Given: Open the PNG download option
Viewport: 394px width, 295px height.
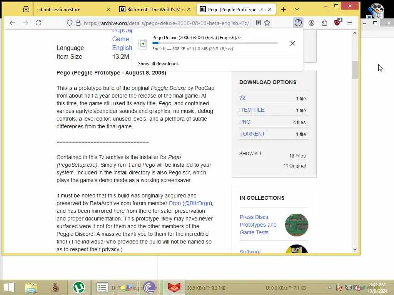Looking at the screenshot, I should pyautogui.click(x=245, y=122).
